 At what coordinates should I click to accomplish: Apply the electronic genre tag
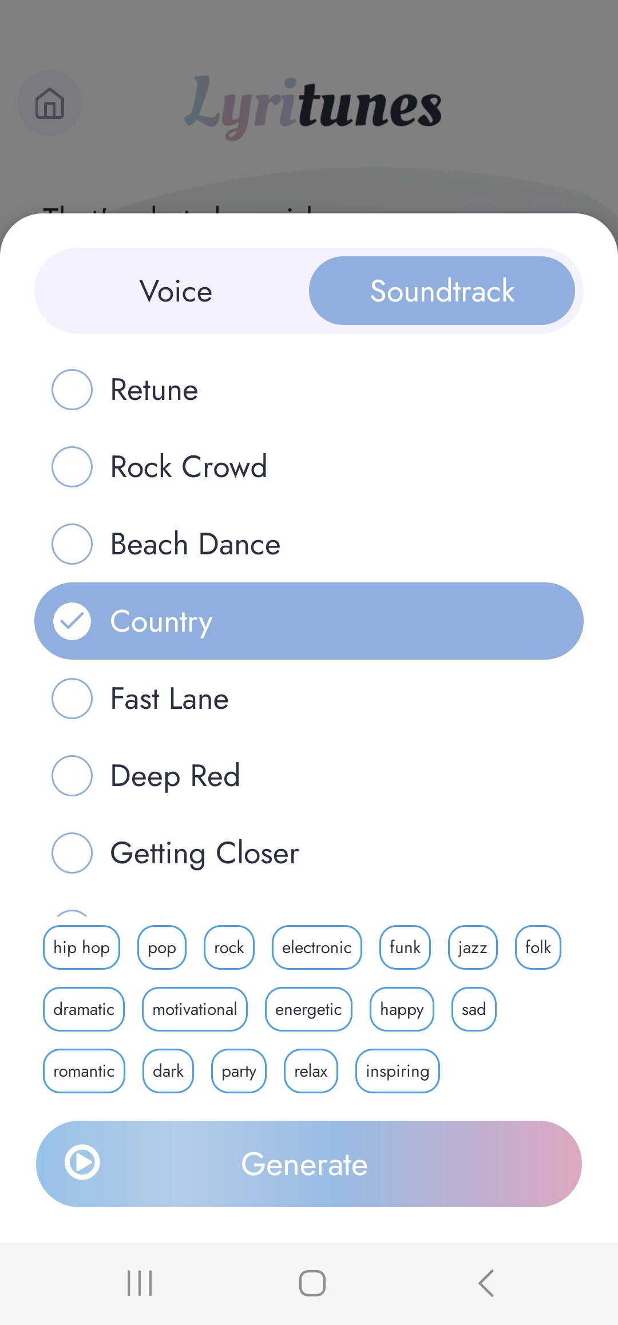316,947
